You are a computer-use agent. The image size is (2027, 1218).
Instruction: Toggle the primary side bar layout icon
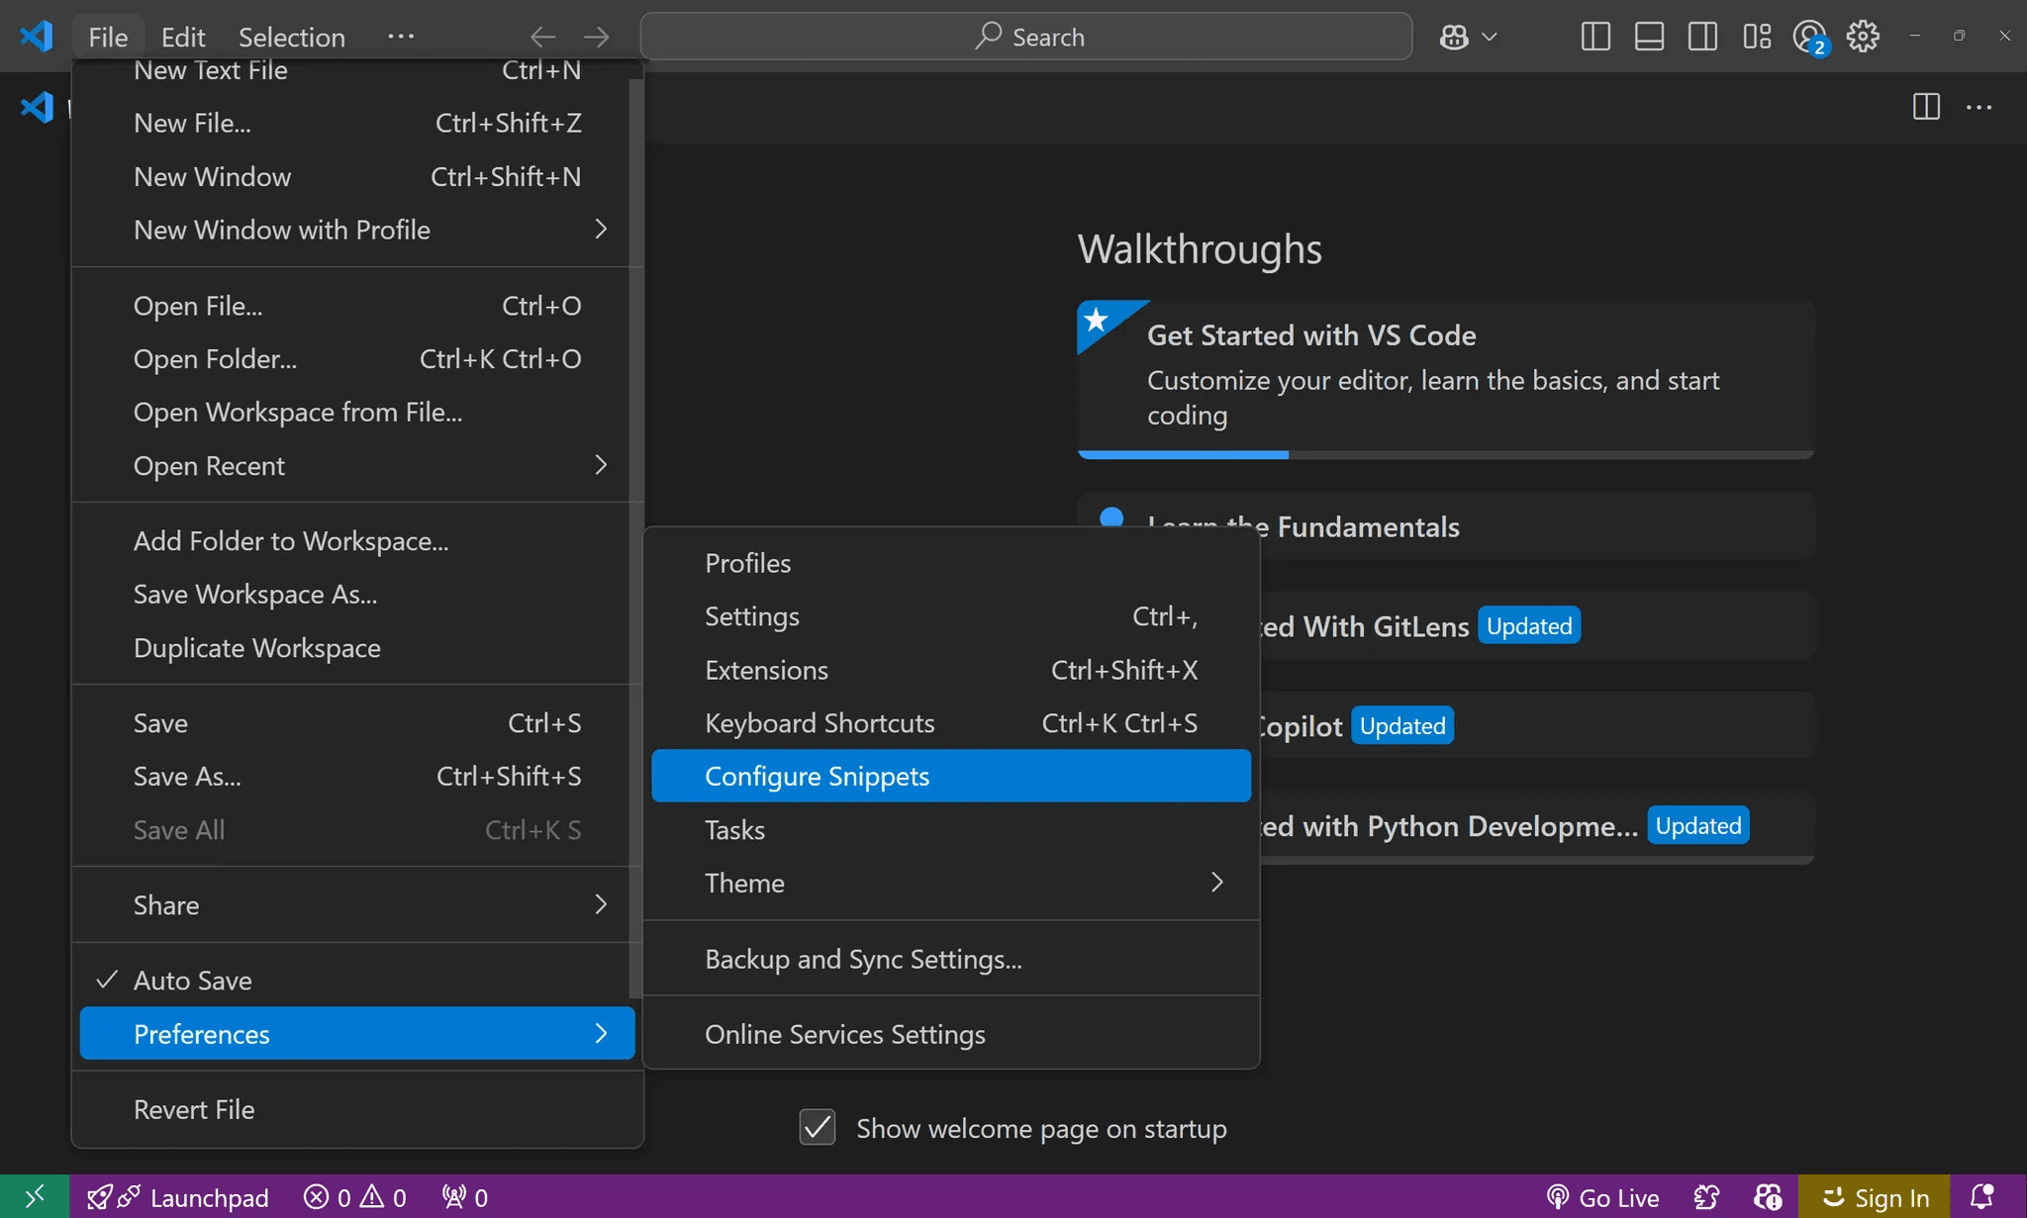1595,38
